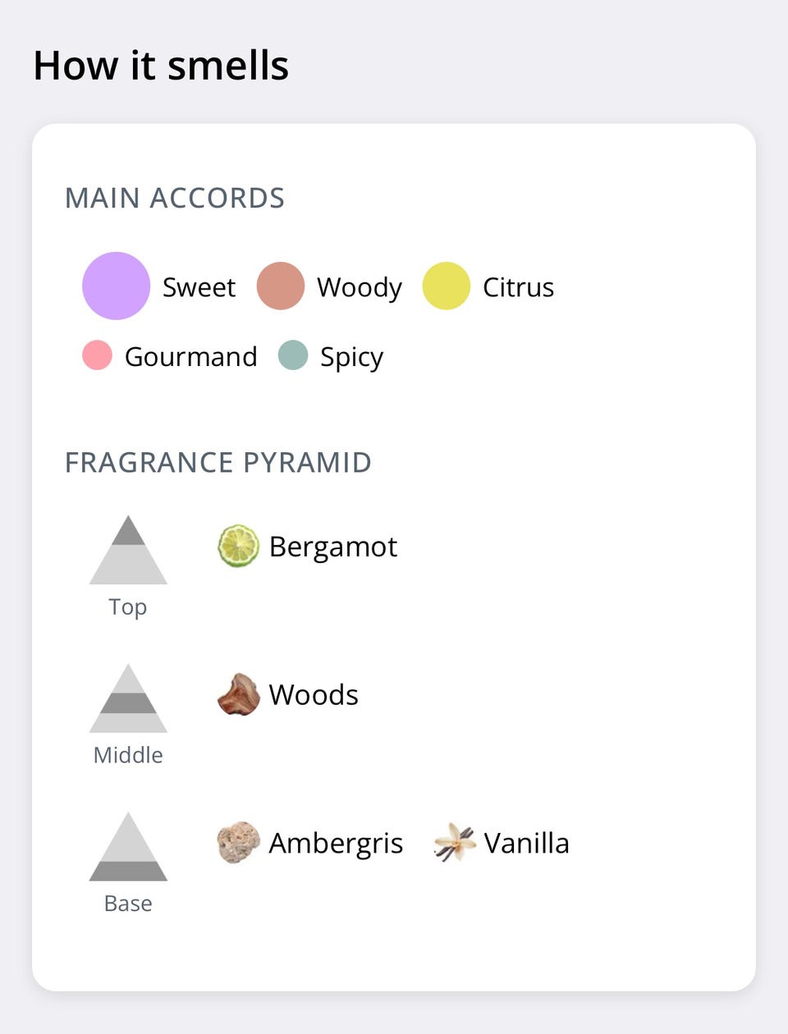This screenshot has width=788, height=1034.
Task: Tap the teal Spicy accord circle
Action: (x=292, y=356)
